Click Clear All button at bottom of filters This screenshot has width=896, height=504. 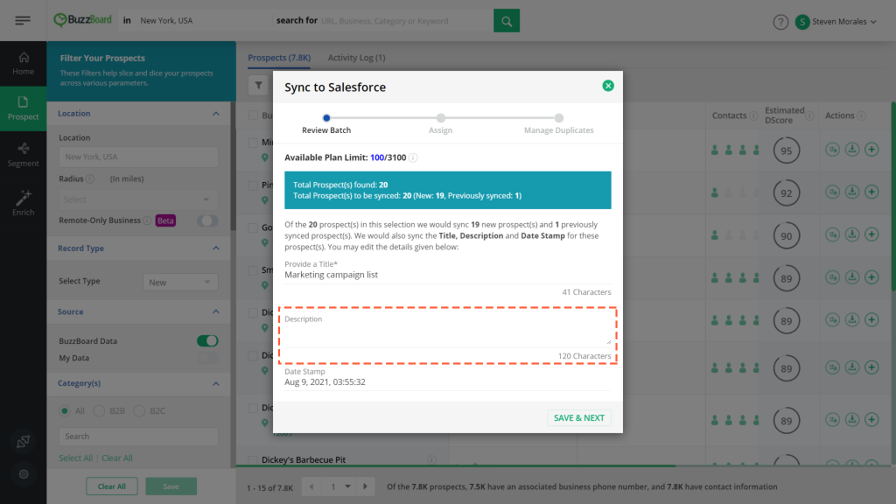112,486
